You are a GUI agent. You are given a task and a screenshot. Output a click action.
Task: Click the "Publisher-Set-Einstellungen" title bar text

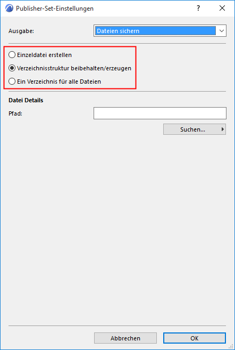tap(55, 9)
